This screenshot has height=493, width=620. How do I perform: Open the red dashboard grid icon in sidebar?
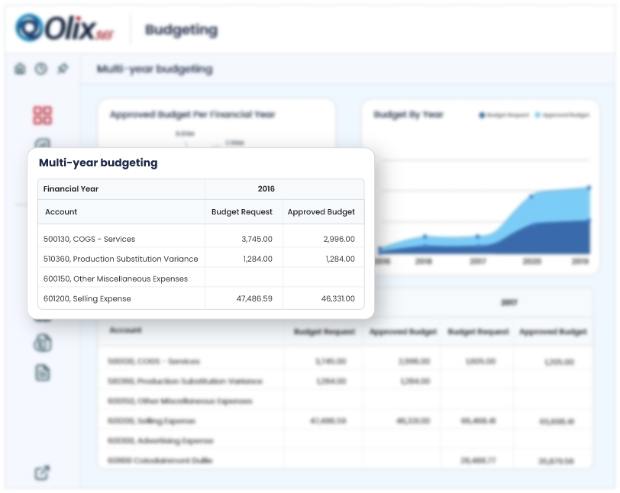click(42, 115)
